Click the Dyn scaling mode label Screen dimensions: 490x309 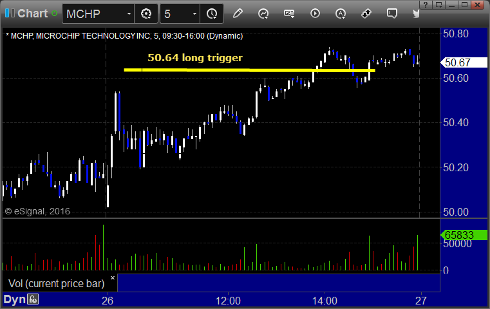click(x=14, y=299)
